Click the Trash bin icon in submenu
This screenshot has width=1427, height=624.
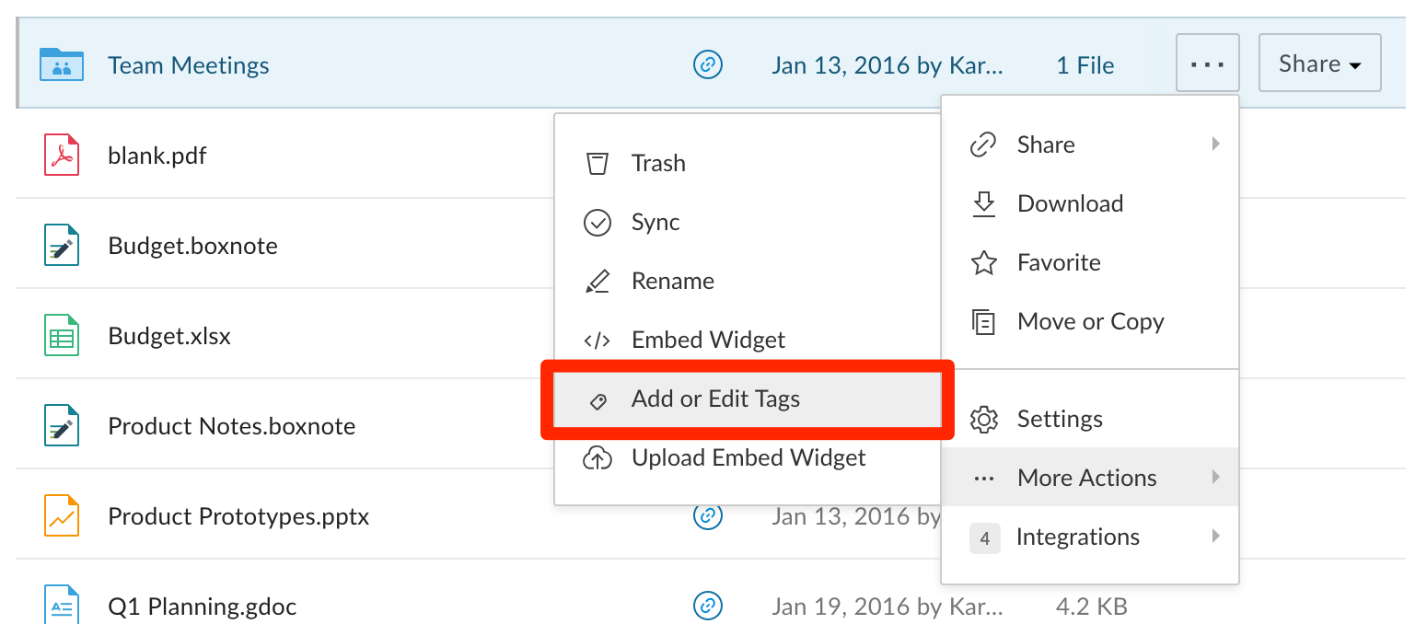597,164
